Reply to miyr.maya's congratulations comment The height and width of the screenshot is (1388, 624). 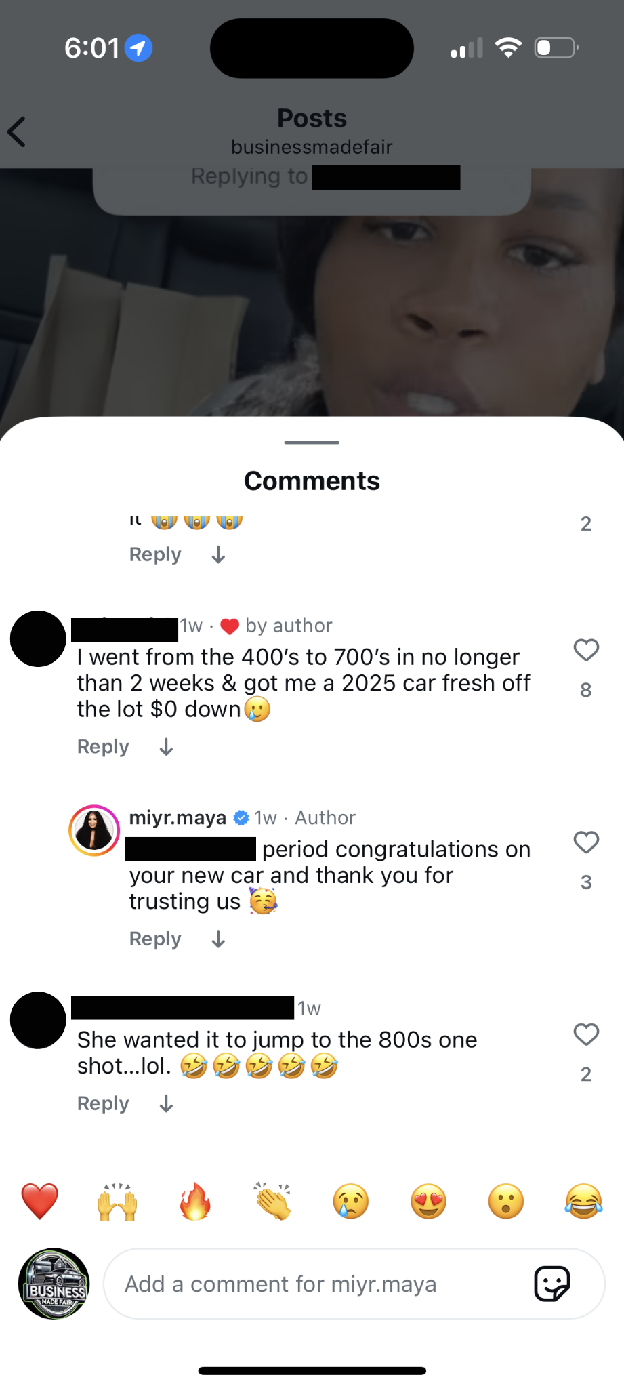(x=155, y=939)
